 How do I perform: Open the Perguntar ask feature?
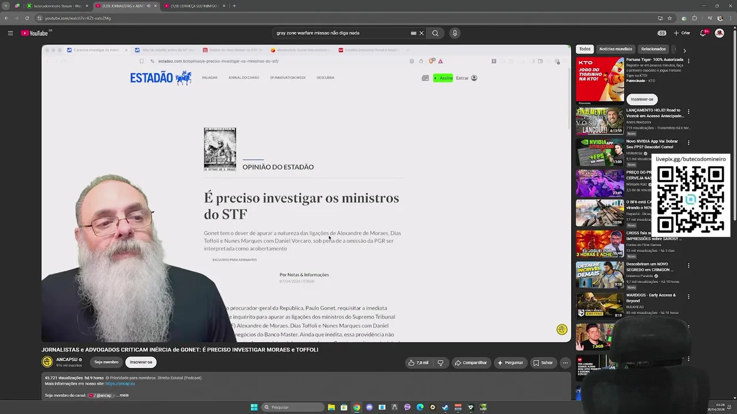[x=510, y=363]
